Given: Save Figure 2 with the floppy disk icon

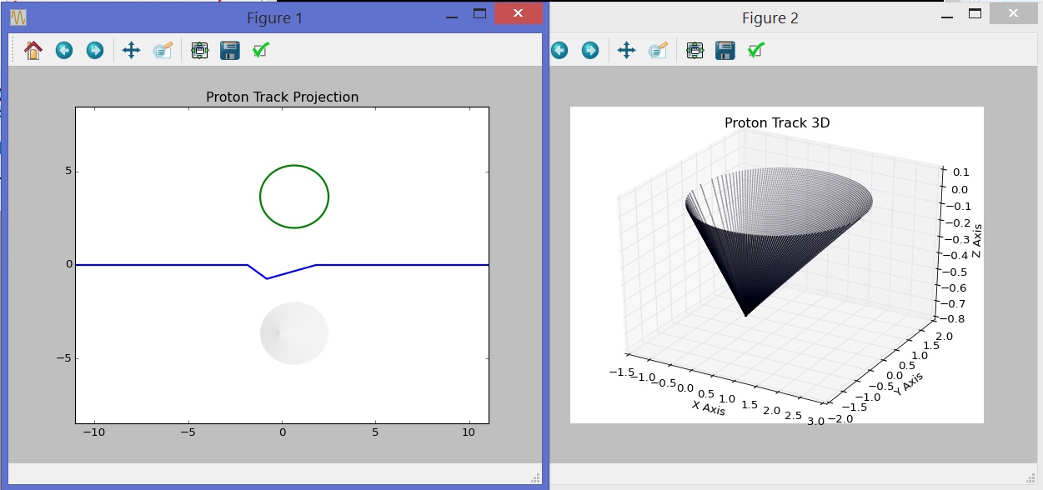Looking at the screenshot, I should (725, 51).
